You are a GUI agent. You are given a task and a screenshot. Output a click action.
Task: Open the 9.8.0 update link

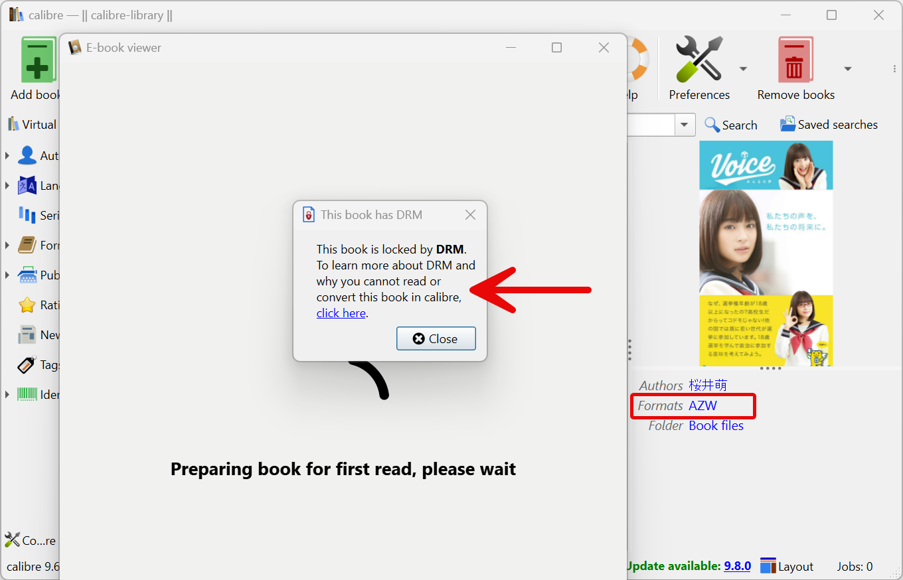point(737,566)
